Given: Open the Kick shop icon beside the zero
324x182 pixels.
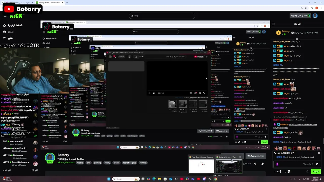Looking at the screenshot, I should point(289,172).
